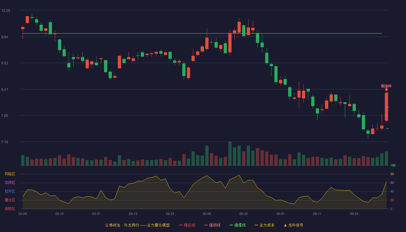Click the 风险区 zone label
Viewport: 406px width, 232px height.
pos(10,174)
